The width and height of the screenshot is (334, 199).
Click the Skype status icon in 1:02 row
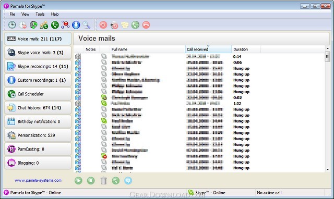coord(104,103)
